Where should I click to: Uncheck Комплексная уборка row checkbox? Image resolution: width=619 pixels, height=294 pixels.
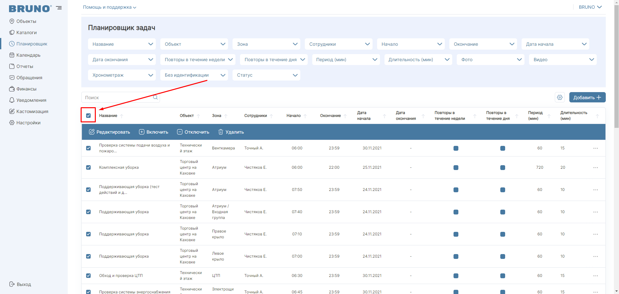pos(88,167)
